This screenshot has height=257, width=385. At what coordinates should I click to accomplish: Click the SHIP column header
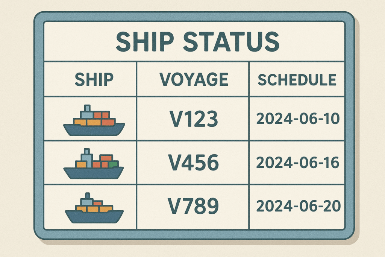tap(94, 80)
